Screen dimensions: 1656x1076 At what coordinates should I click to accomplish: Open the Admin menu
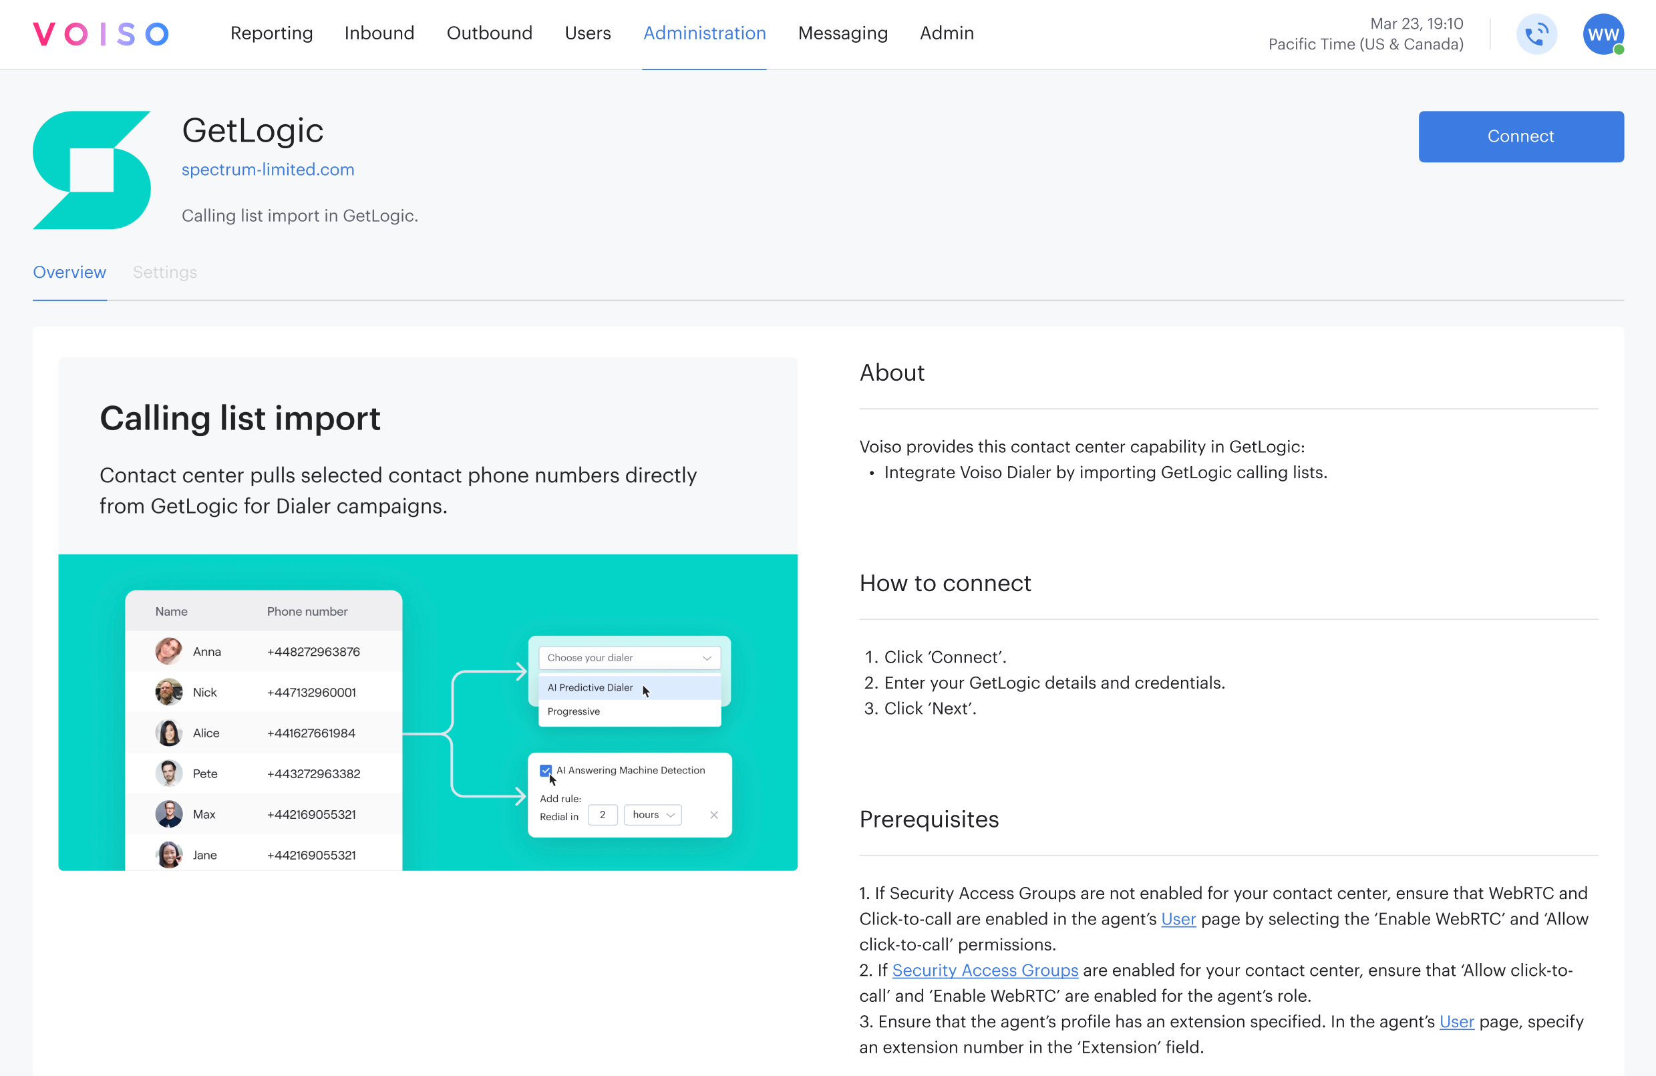947,33
